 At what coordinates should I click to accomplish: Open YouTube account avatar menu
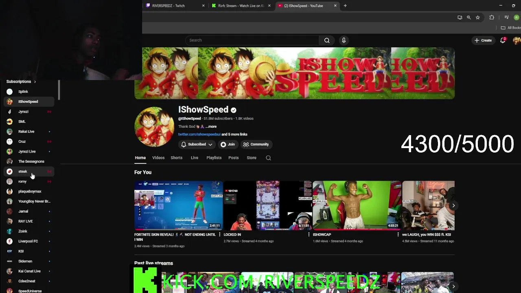point(517,40)
